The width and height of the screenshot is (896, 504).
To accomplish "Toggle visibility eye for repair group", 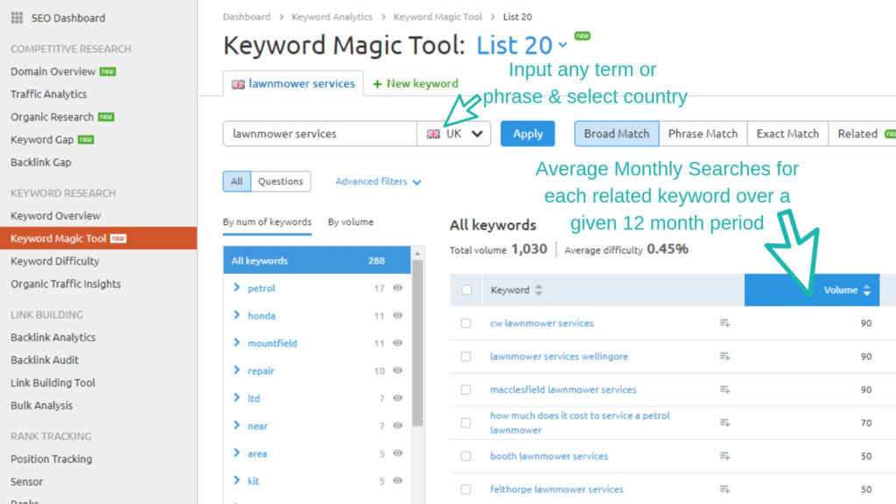I will (x=398, y=370).
